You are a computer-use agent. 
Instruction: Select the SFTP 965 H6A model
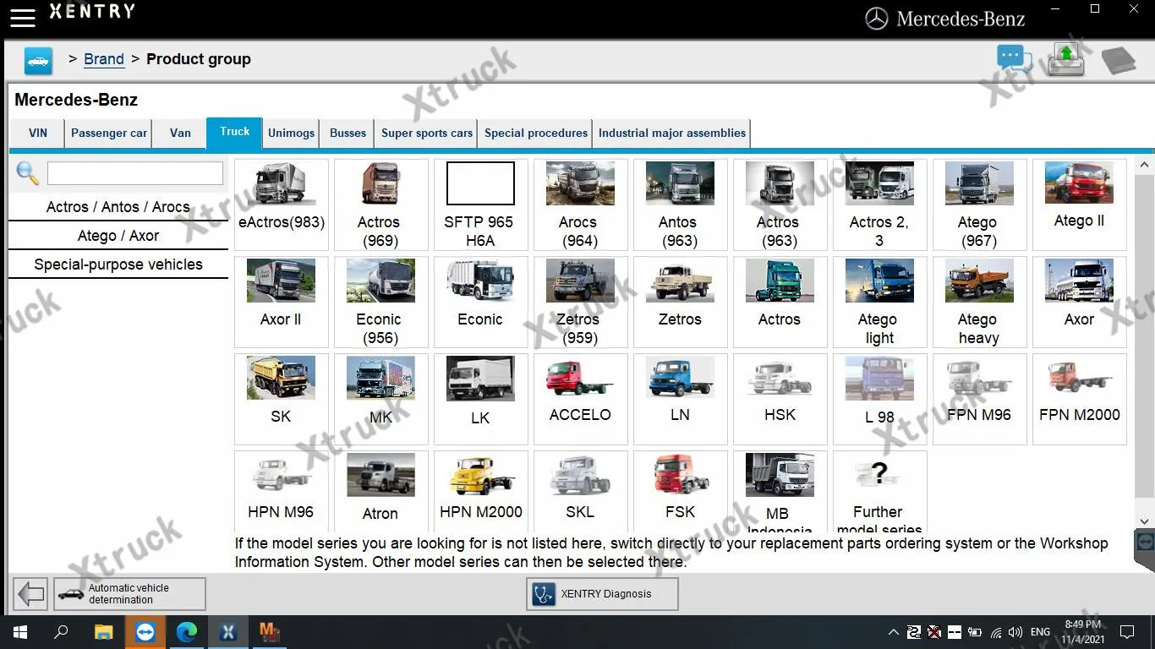click(481, 205)
